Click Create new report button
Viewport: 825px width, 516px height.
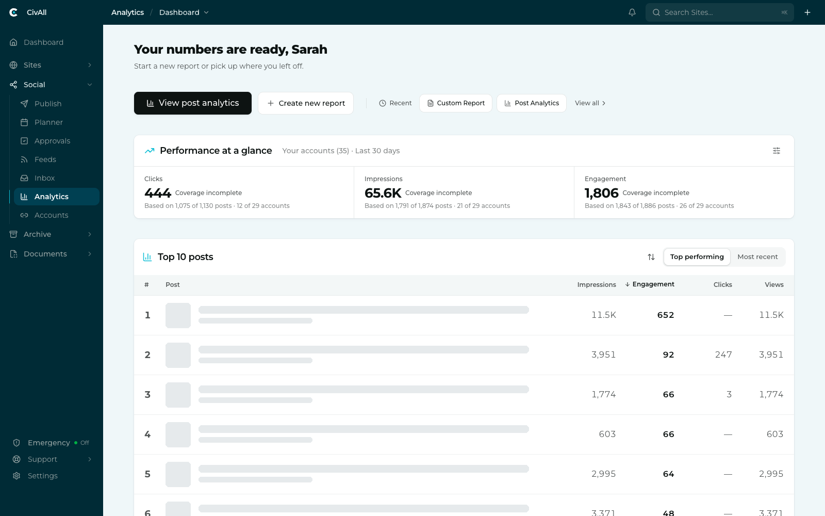coord(306,103)
